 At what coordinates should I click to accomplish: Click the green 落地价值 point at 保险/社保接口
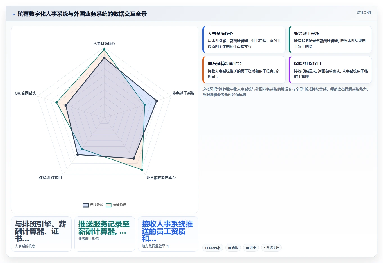(82, 149)
